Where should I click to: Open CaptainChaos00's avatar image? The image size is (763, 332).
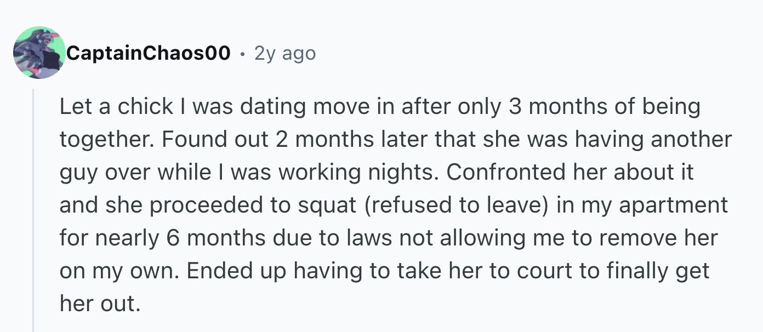pyautogui.click(x=39, y=53)
